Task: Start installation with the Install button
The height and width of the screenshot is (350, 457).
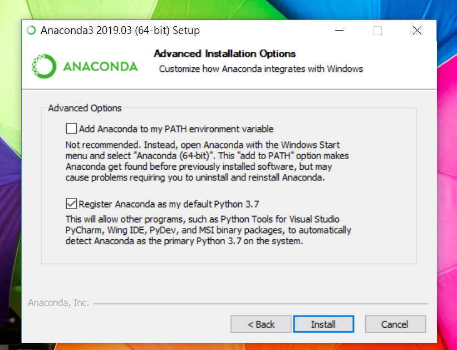Action: tap(323, 324)
